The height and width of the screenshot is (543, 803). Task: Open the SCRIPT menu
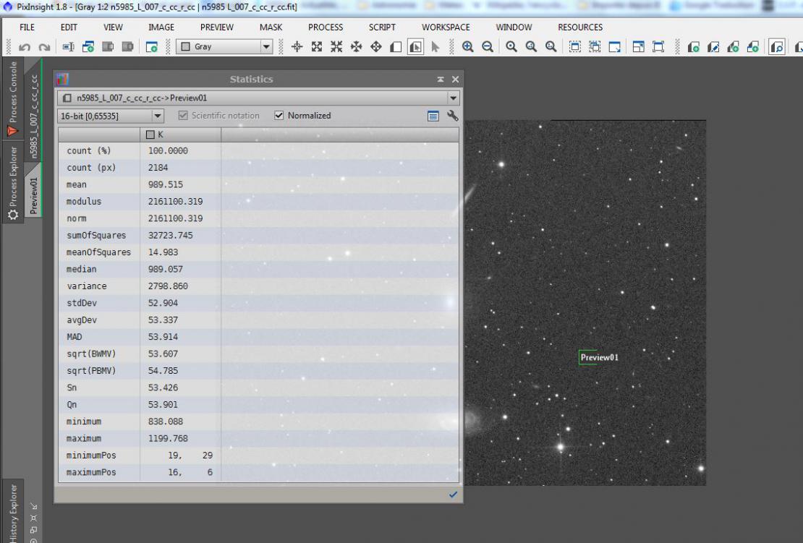(x=382, y=27)
